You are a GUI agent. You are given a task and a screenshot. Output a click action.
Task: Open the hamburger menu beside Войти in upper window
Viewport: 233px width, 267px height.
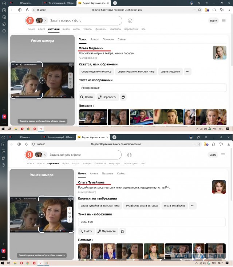click(x=224, y=20)
